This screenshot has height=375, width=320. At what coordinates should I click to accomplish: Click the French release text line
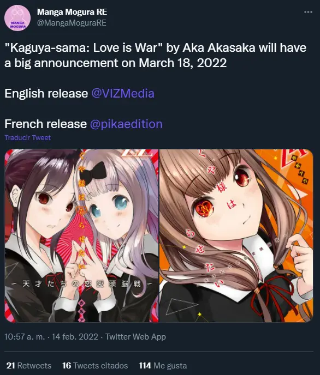point(84,124)
